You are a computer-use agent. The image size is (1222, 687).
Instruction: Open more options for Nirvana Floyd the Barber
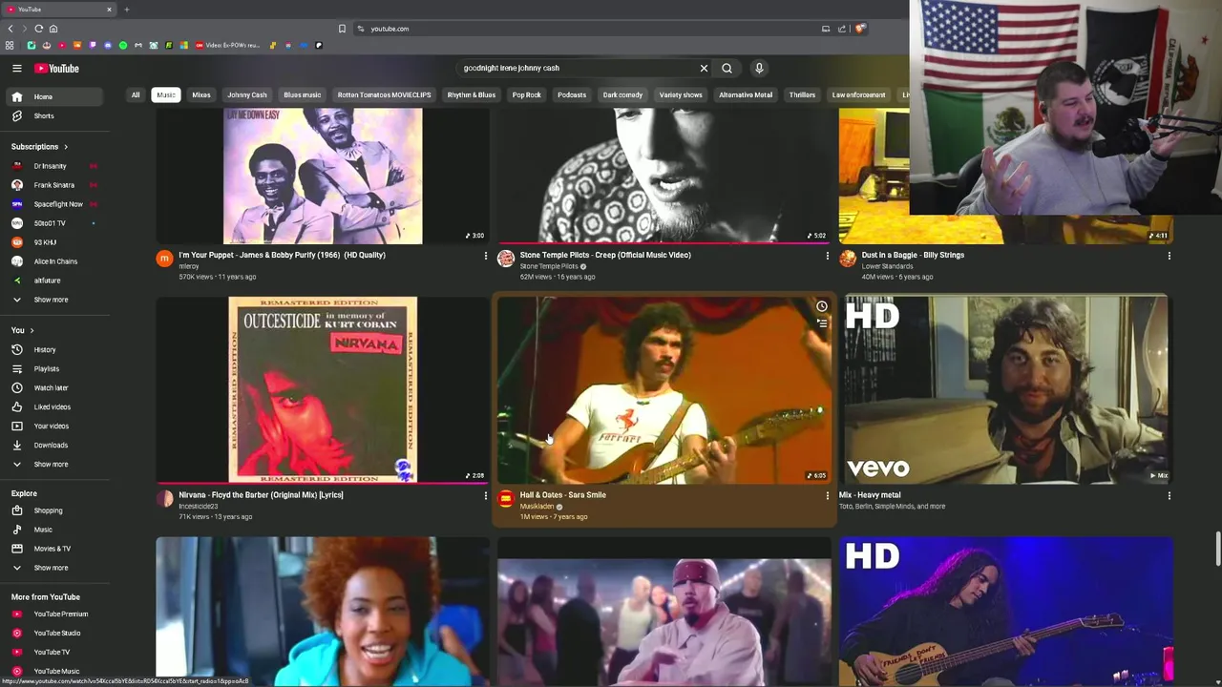click(485, 495)
